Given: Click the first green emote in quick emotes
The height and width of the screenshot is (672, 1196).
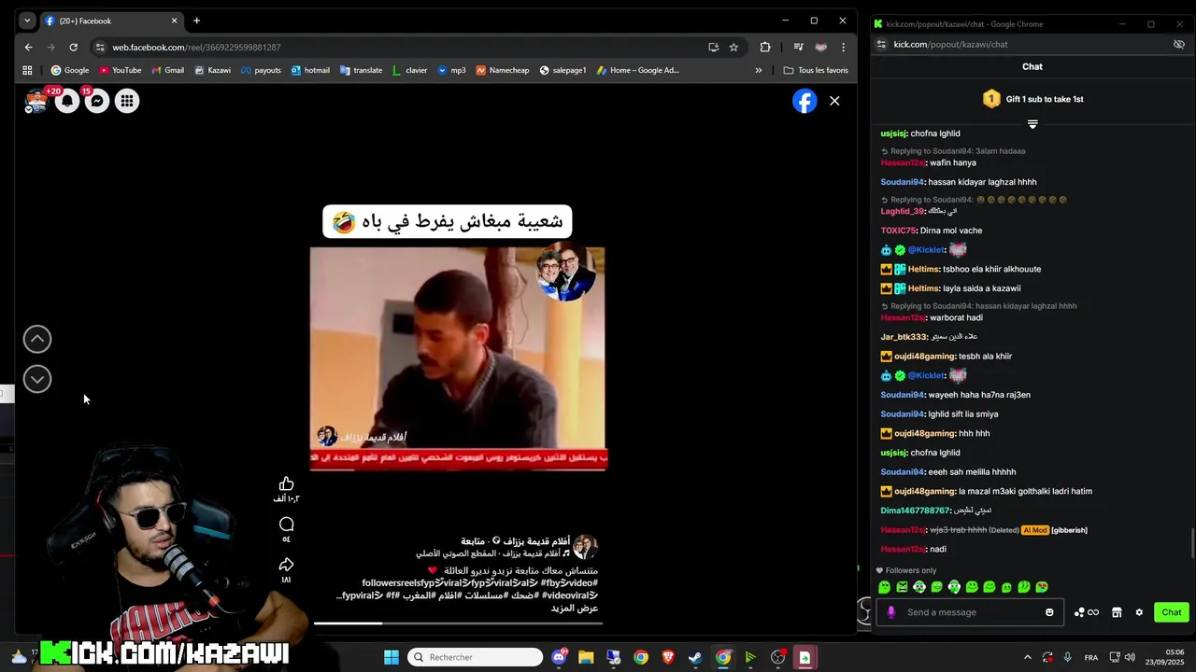Looking at the screenshot, I should (885, 587).
